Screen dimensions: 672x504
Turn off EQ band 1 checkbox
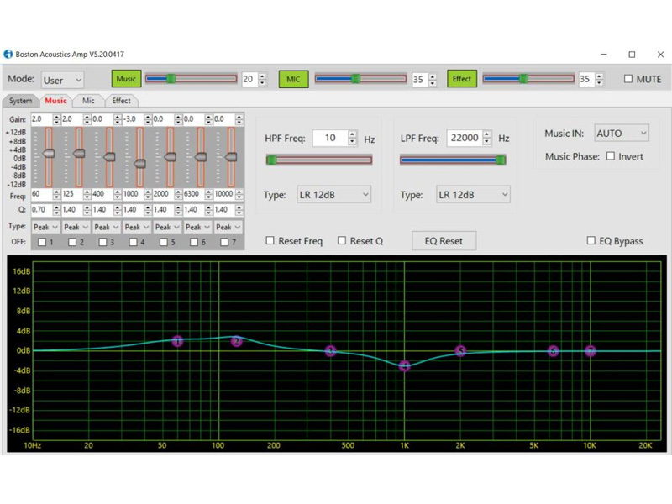[x=42, y=242]
